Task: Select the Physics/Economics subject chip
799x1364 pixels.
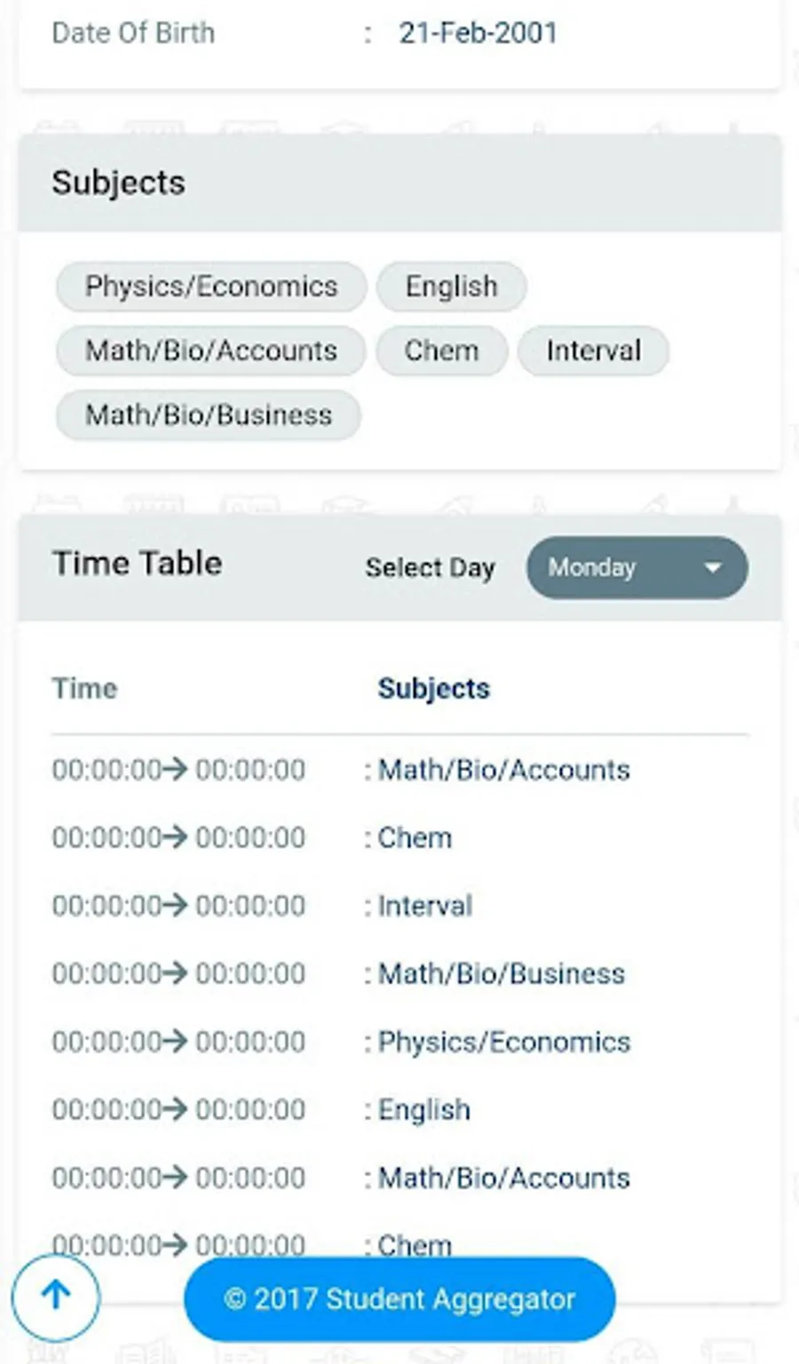Action: 211,287
